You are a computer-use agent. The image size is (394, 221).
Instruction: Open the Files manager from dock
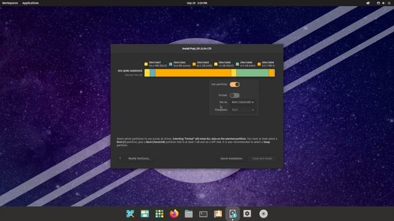(188, 214)
